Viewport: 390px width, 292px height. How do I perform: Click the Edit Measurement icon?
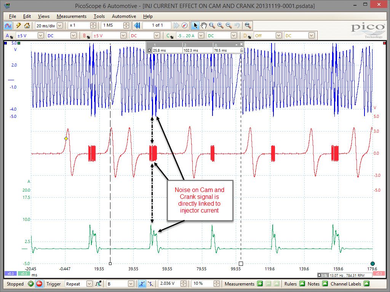pos(277,284)
